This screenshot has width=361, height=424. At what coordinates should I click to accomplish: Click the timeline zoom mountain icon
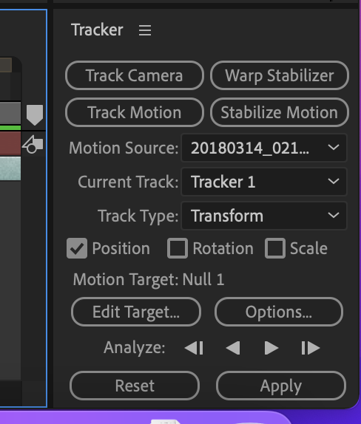33,144
